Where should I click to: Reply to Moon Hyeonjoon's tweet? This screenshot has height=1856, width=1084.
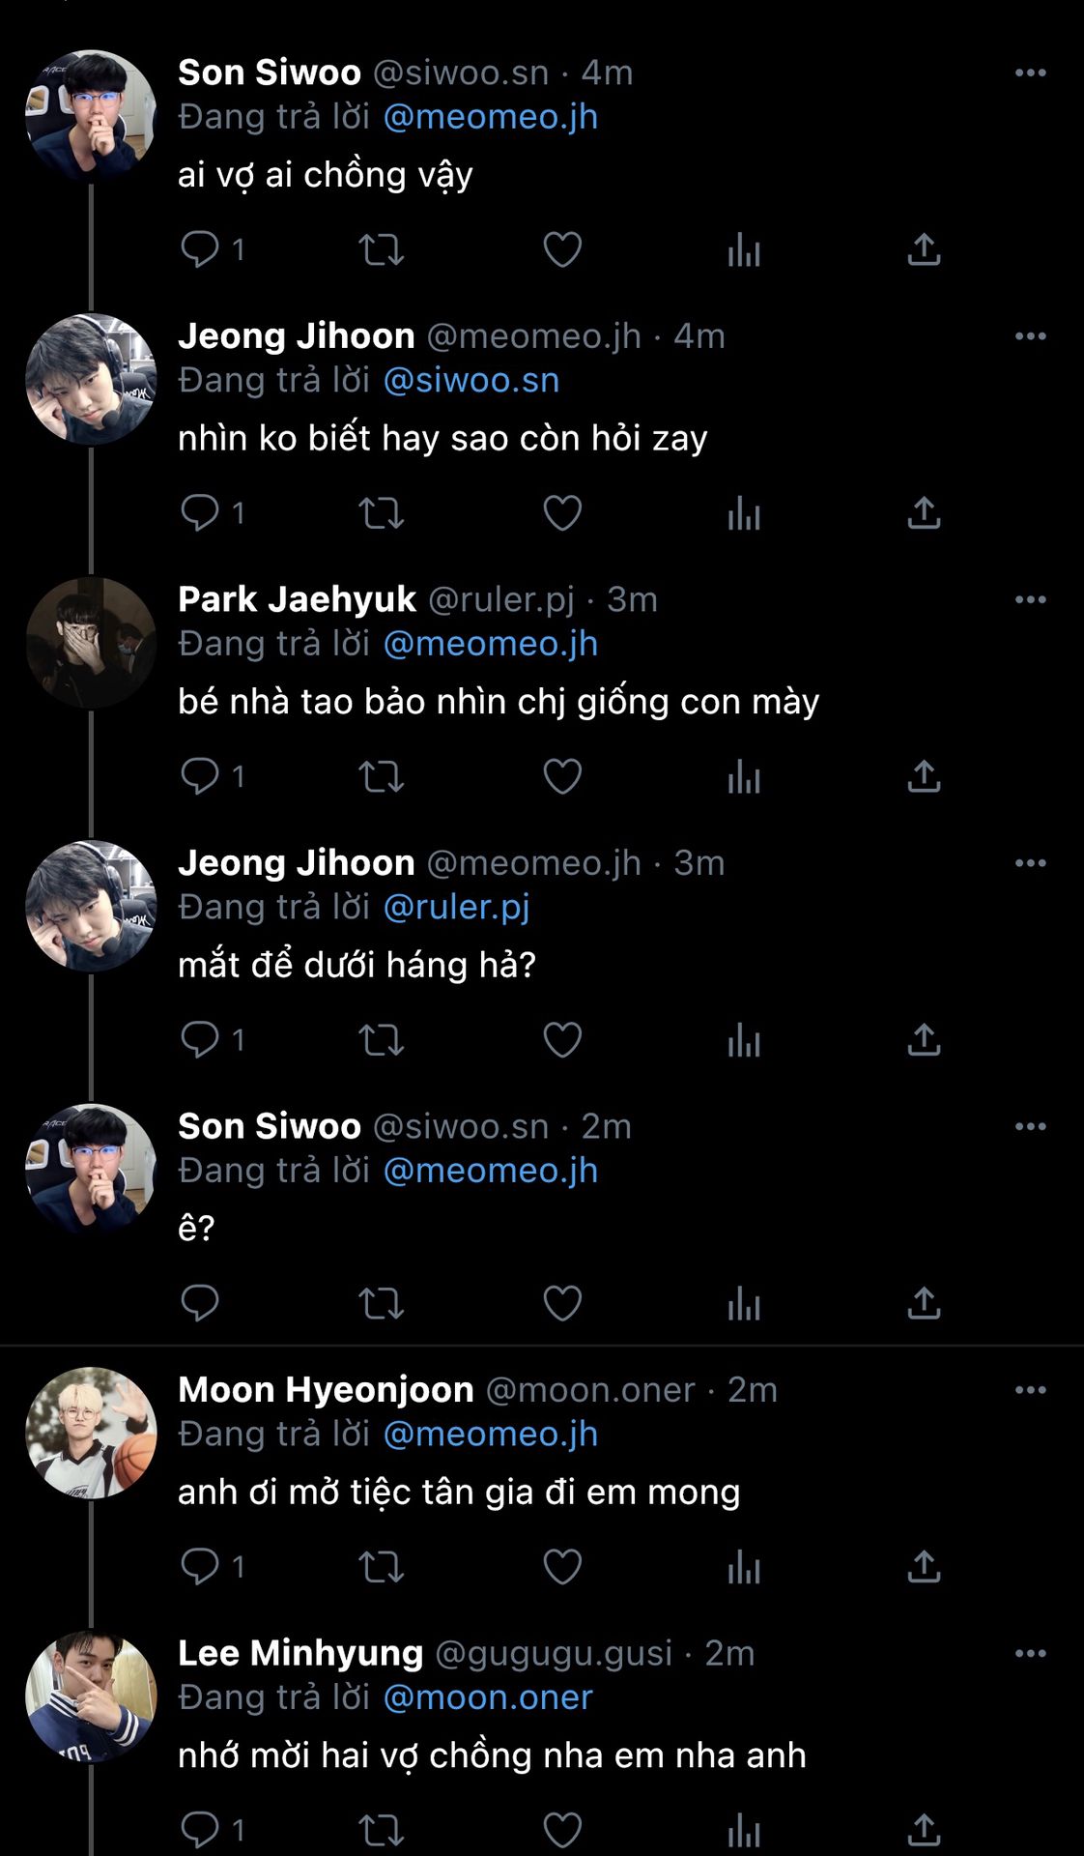(200, 1567)
